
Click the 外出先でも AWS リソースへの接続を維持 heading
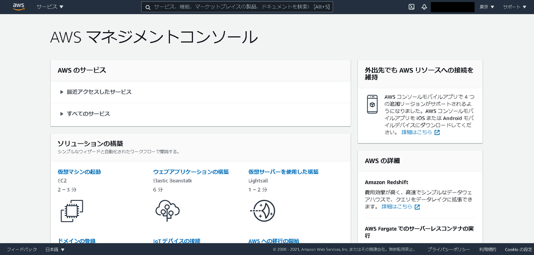tap(419, 74)
